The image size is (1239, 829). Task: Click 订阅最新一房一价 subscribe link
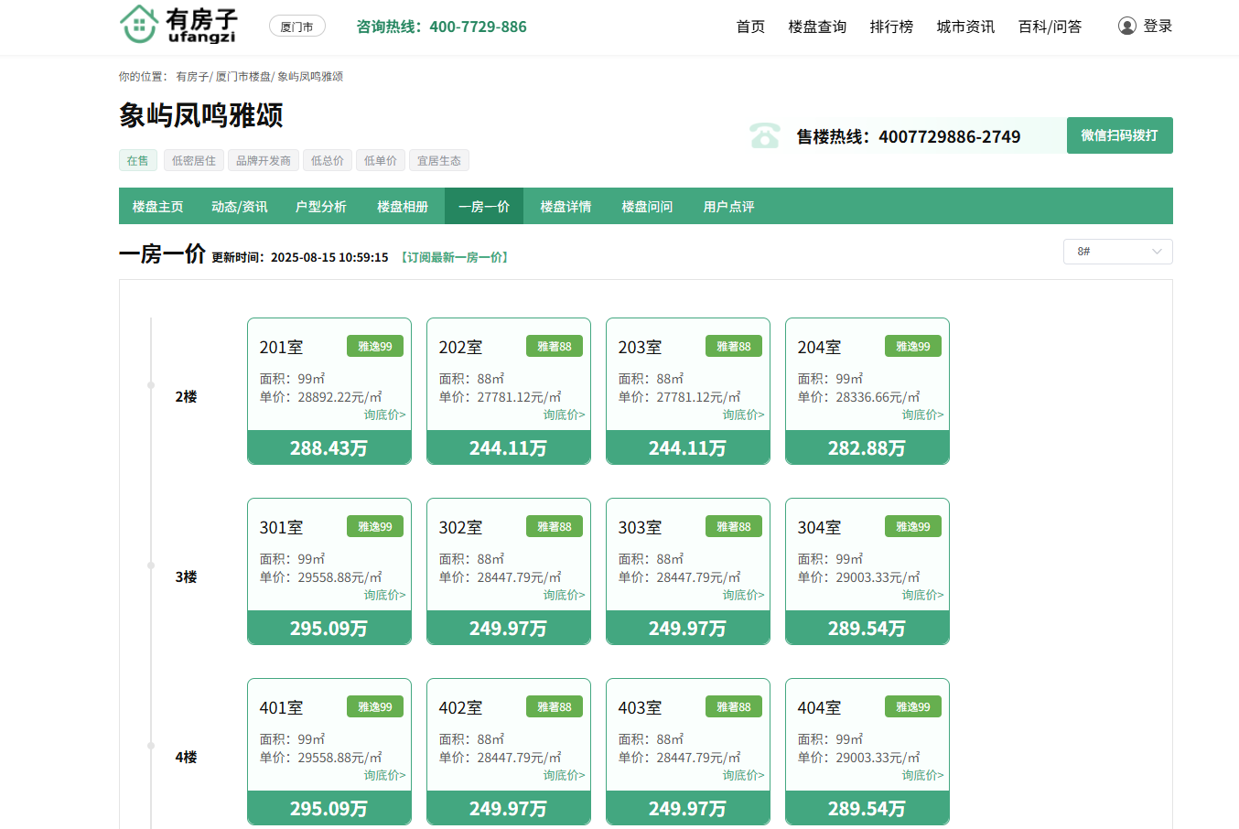454,258
